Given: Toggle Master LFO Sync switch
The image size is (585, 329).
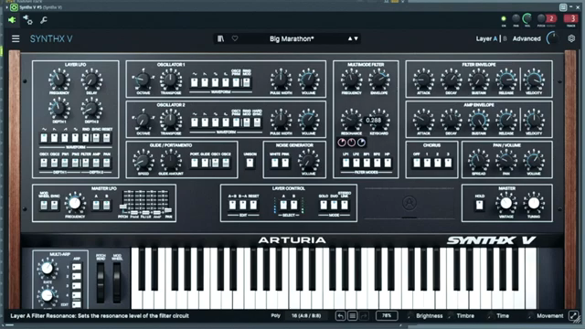Looking at the screenshot, I should 55,205.
